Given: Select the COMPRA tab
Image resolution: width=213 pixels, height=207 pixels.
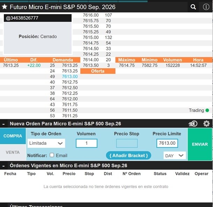Looking at the screenshot, I should point(13,136).
